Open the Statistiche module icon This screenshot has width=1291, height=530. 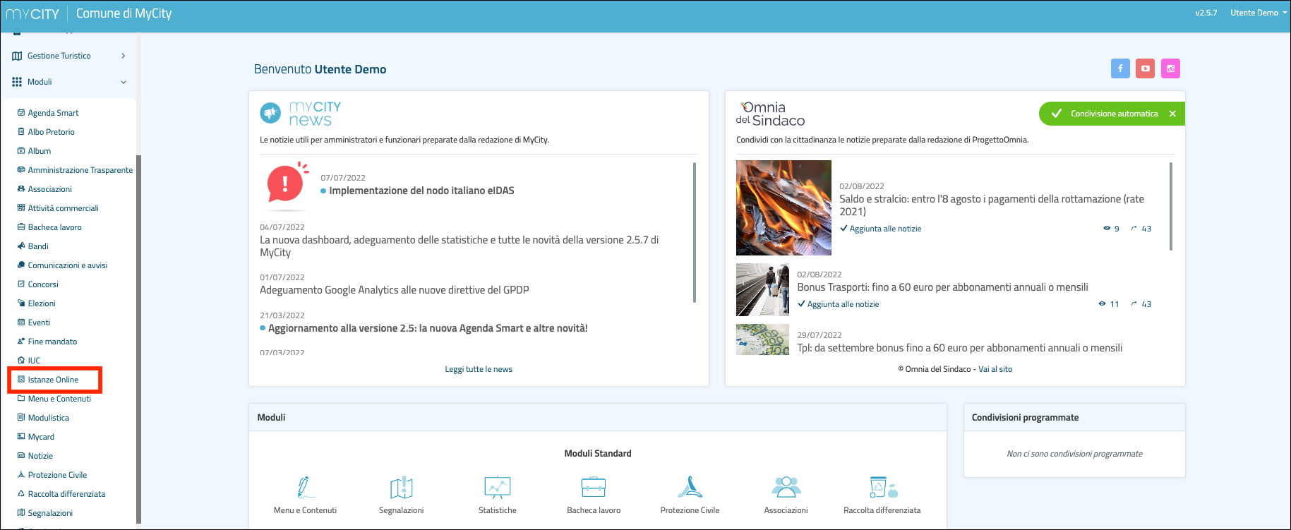[497, 487]
